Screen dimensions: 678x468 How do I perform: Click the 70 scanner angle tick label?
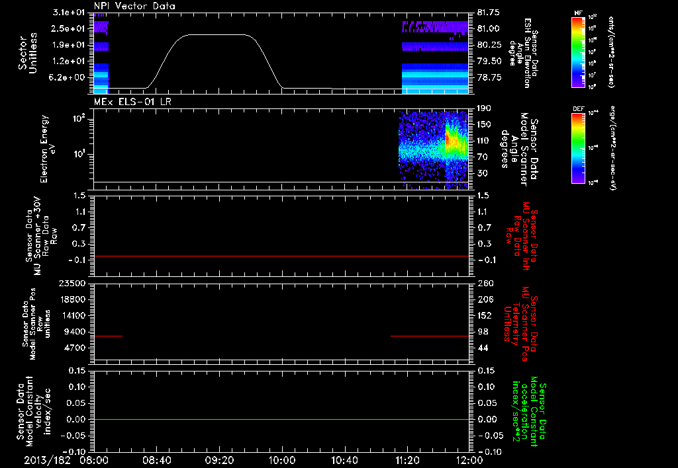(482, 157)
